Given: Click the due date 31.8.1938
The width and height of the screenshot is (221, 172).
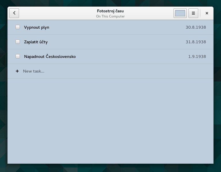Looking at the screenshot, I should [x=196, y=42].
